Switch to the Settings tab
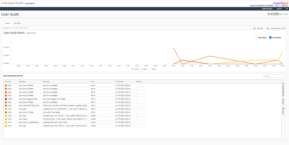Viewport: 289px width, 145px height. point(17,23)
